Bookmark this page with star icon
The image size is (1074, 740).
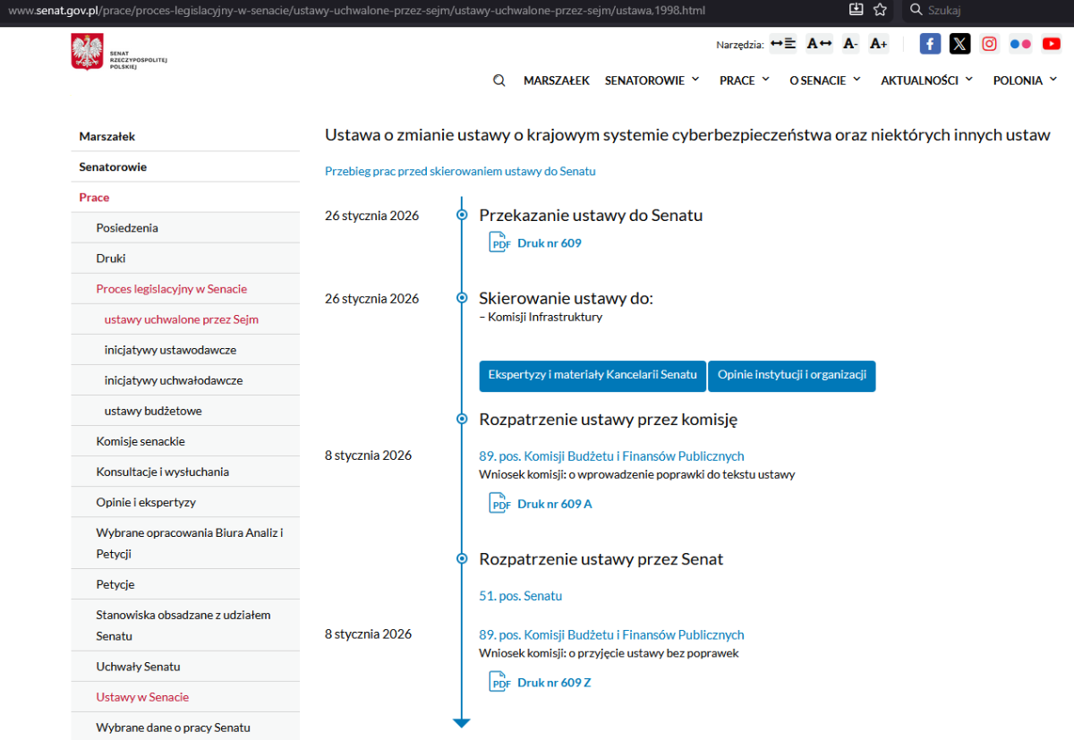(x=880, y=10)
